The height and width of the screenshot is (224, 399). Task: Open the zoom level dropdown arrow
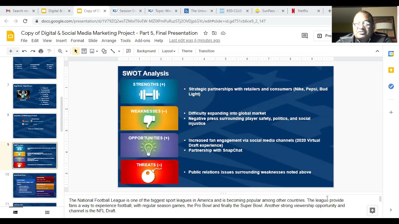tap(66, 51)
